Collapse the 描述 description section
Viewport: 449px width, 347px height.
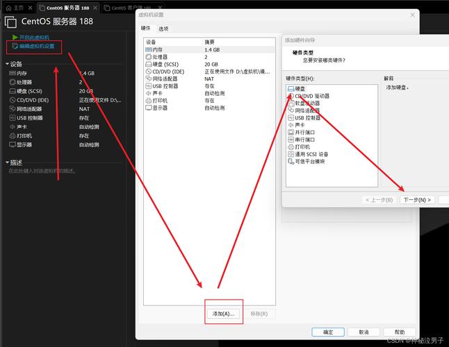click(8, 162)
